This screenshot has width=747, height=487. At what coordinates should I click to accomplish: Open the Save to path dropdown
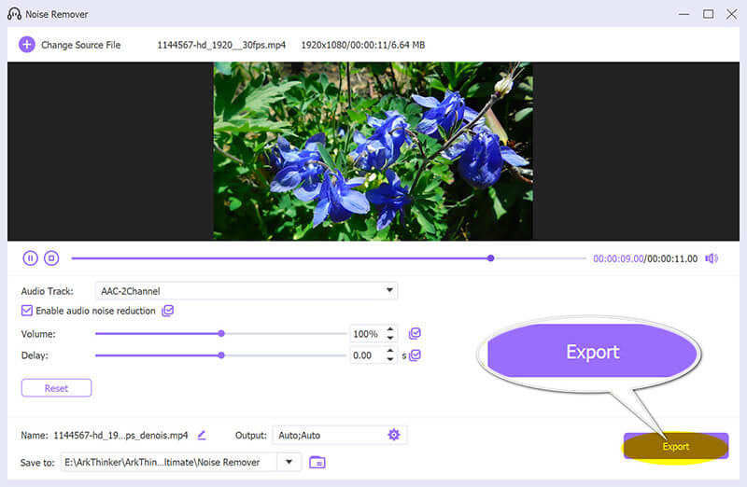pos(289,462)
